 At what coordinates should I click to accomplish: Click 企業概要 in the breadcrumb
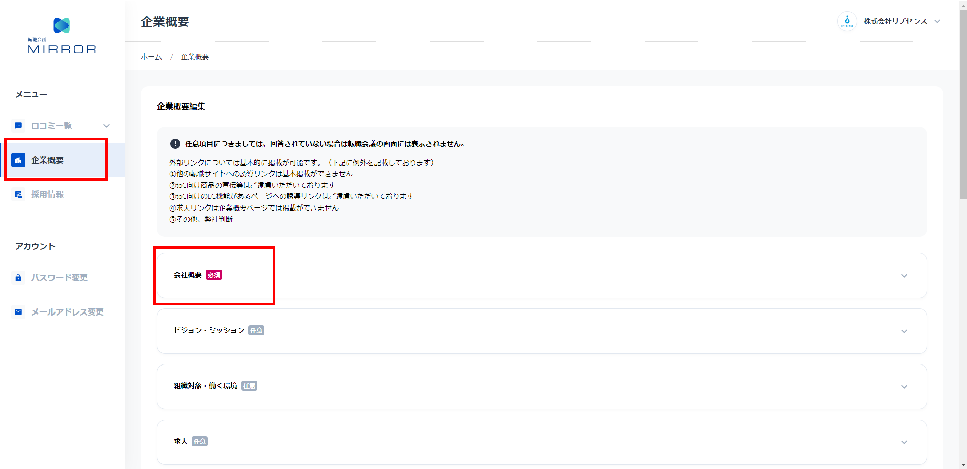click(195, 57)
